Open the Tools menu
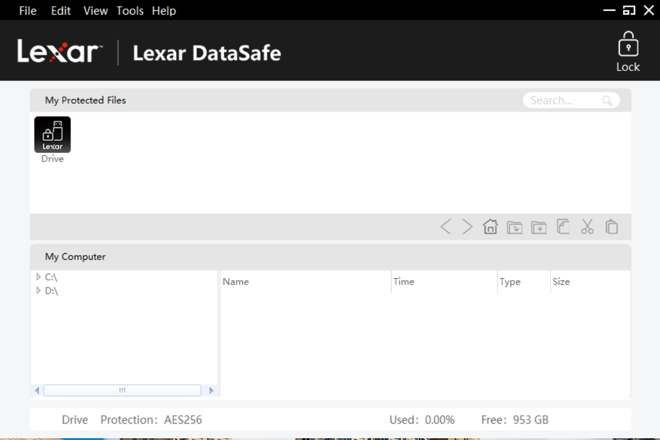660x440 pixels. (x=130, y=11)
